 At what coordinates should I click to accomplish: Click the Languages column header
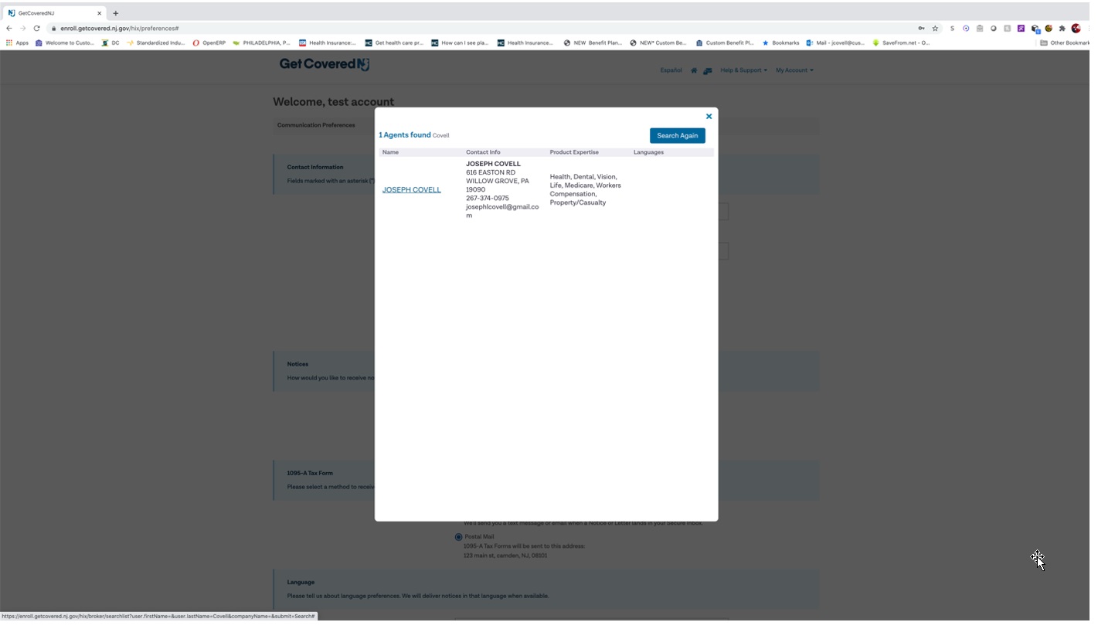(648, 152)
